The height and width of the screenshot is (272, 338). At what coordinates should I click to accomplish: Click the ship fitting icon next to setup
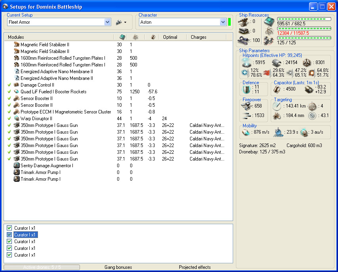[x=119, y=22]
